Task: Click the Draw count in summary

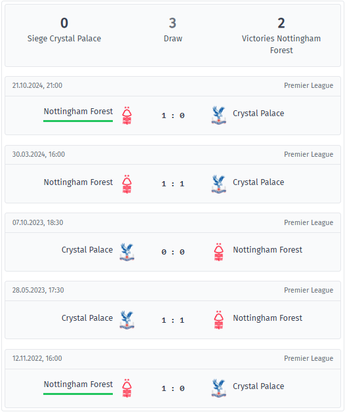Action: pos(172,23)
